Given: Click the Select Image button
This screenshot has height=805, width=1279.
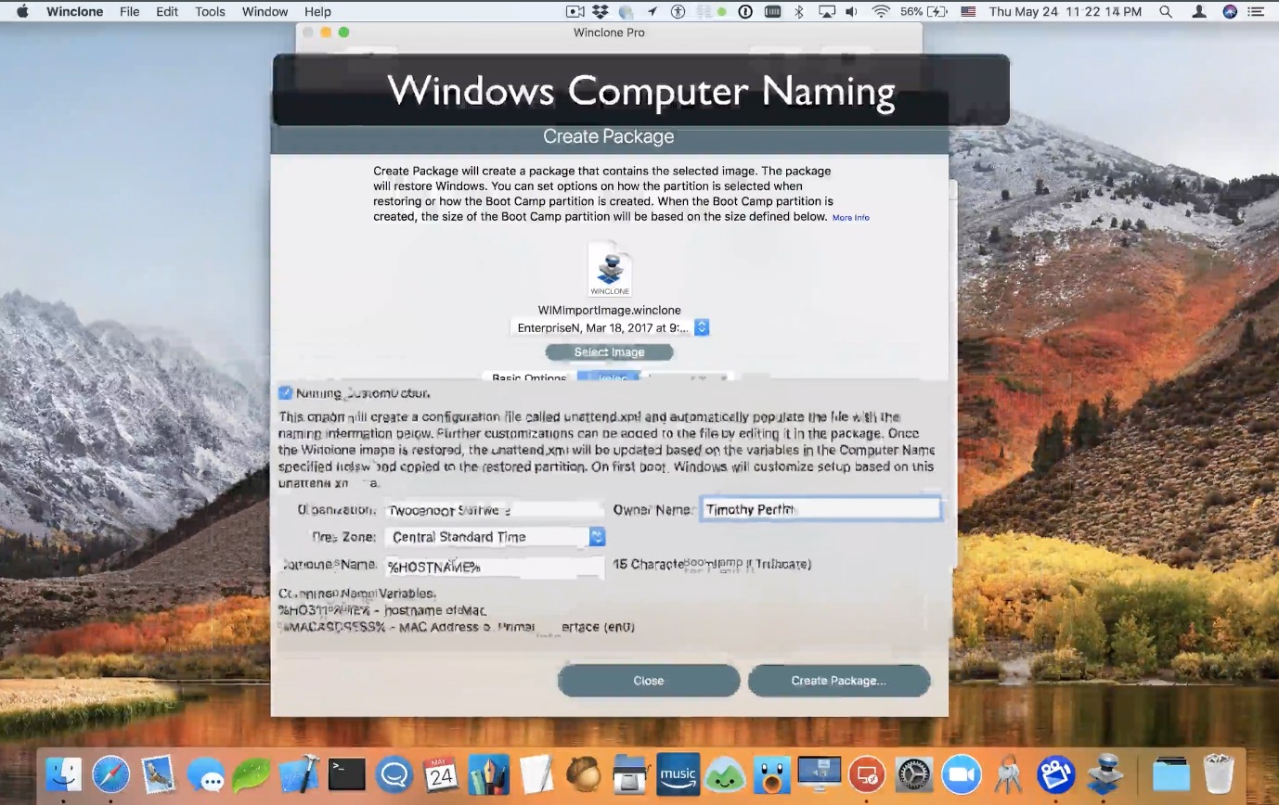Looking at the screenshot, I should coord(609,351).
